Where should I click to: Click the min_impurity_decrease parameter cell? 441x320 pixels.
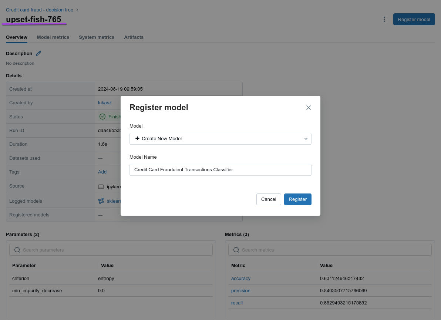point(37,291)
